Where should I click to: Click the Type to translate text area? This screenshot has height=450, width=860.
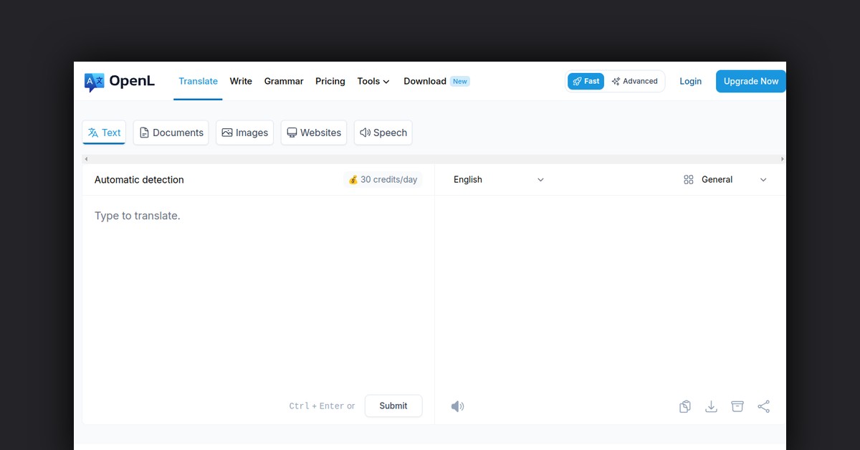(258, 287)
